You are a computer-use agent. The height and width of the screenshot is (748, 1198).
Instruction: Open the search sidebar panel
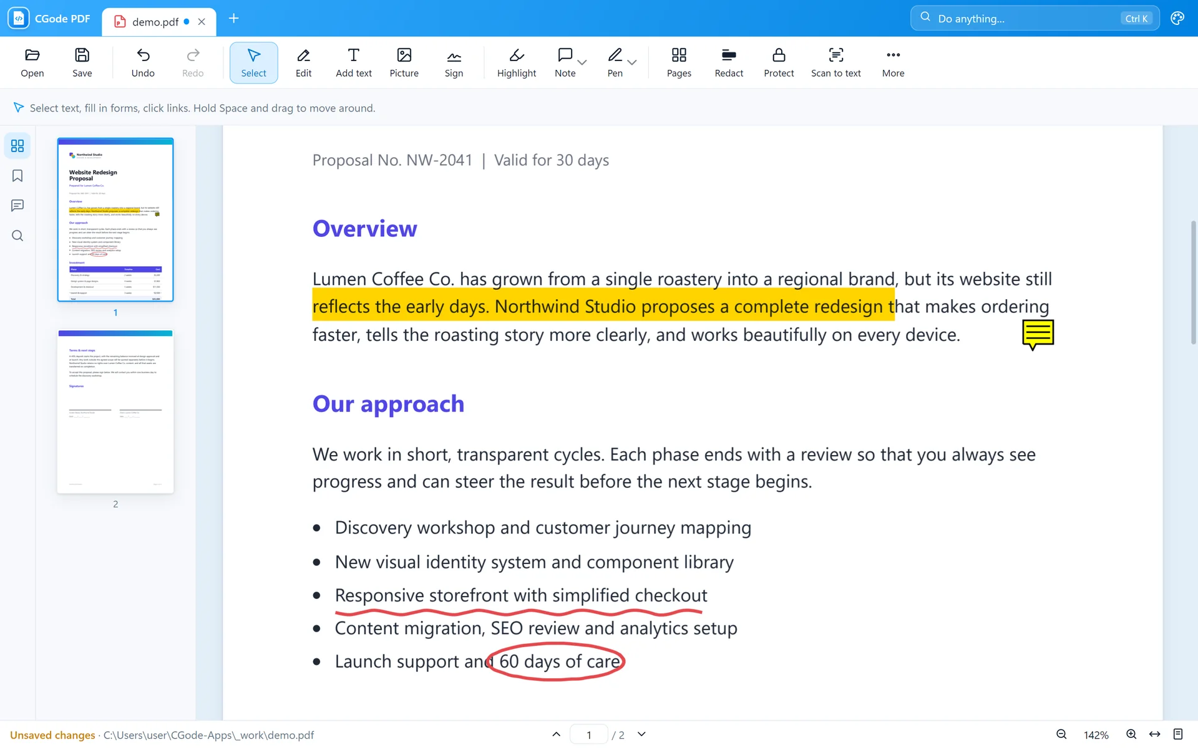pos(17,236)
